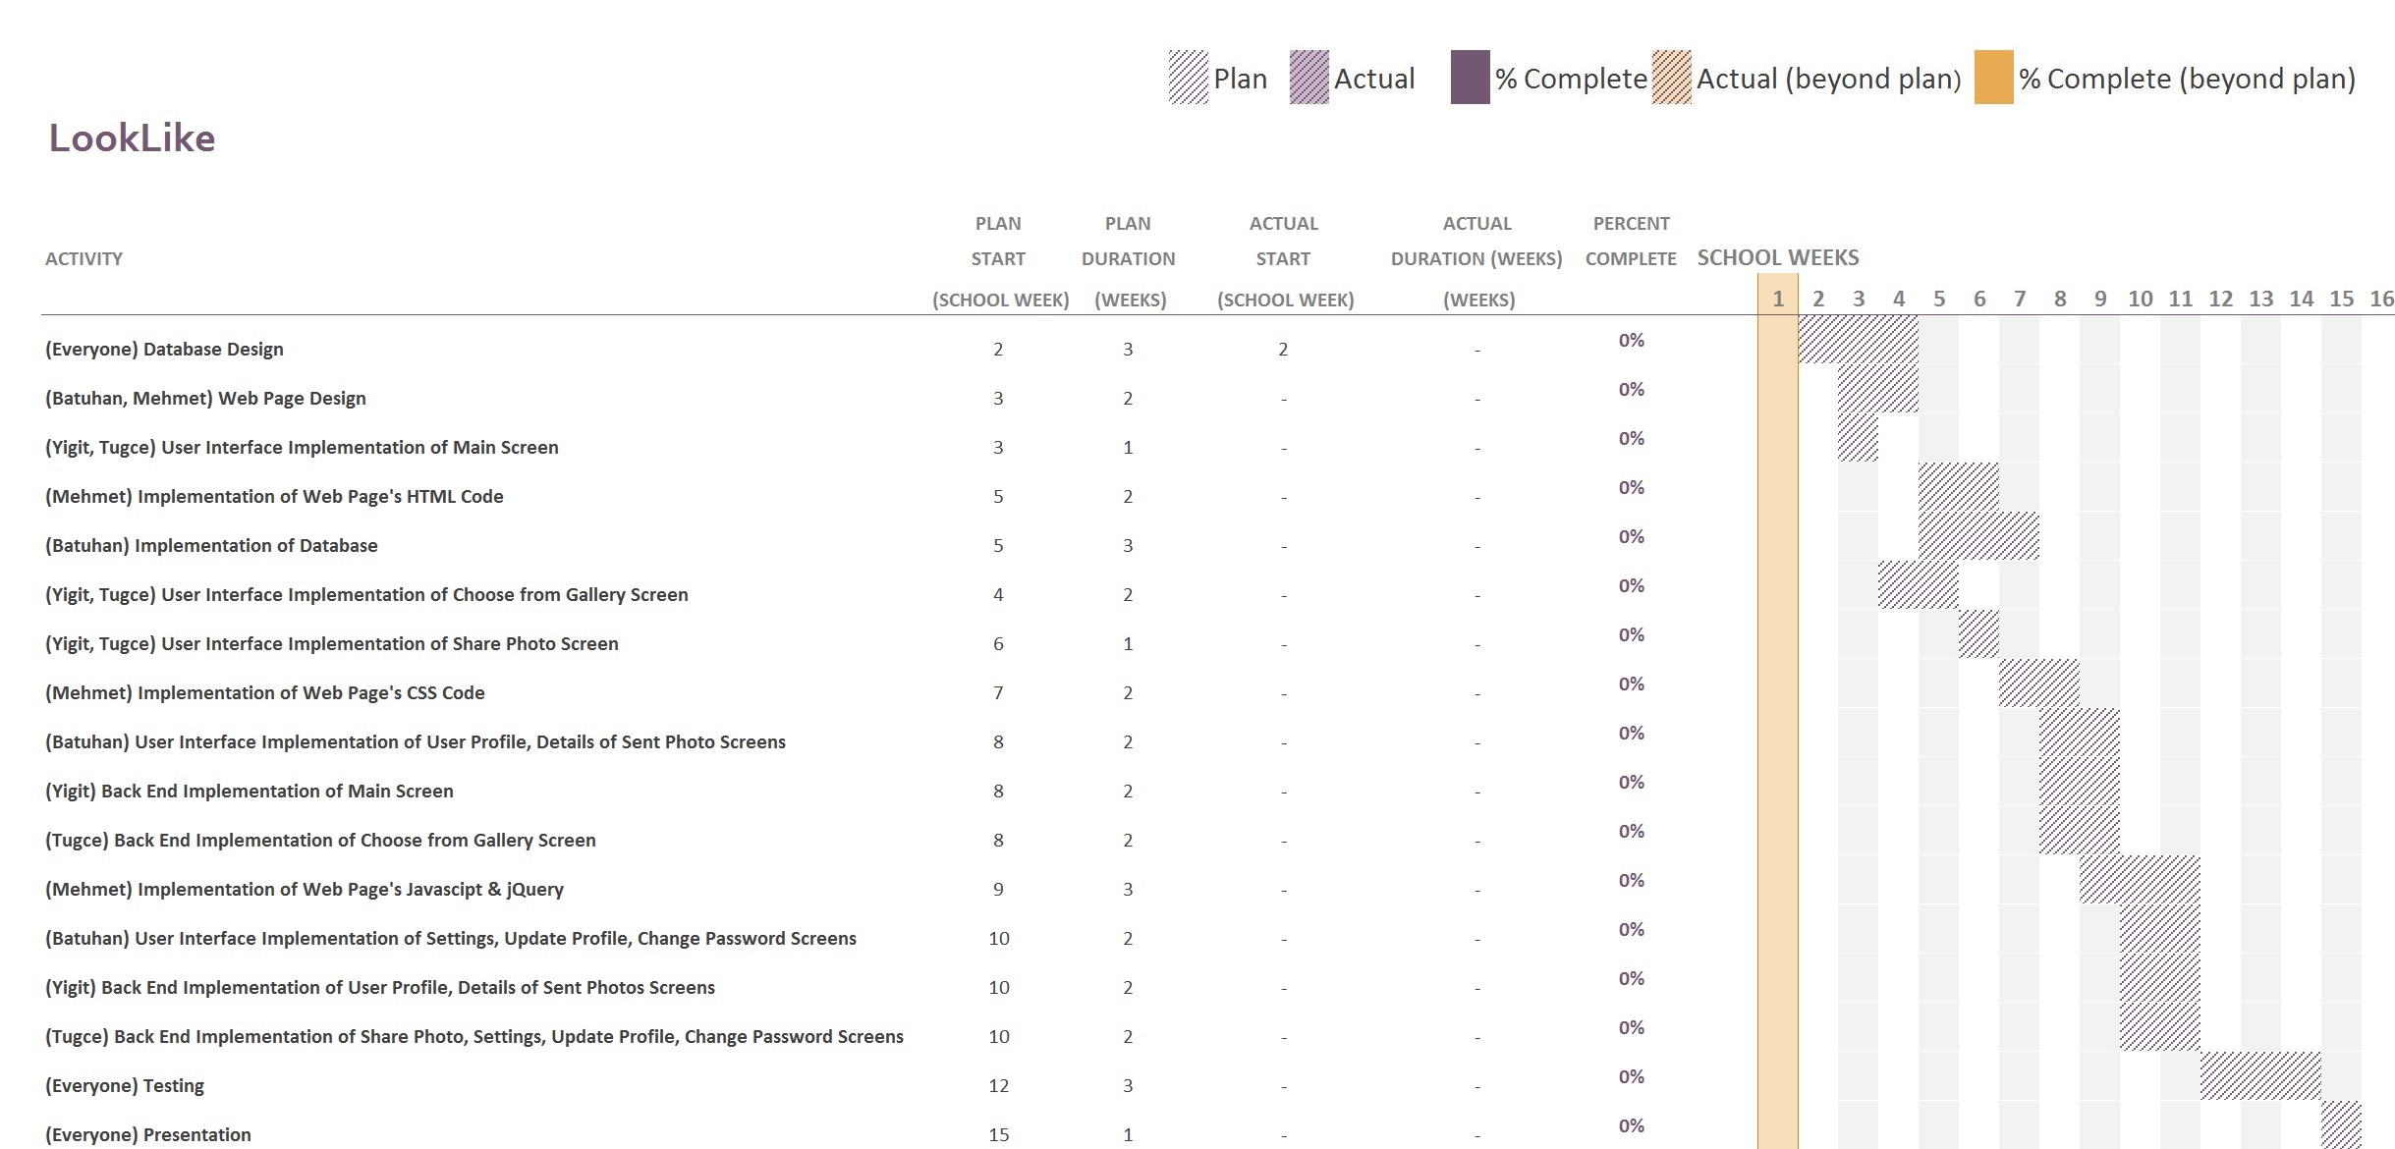Click the ACTIVITY column header
This screenshot has width=2395, height=1149.
(x=84, y=259)
